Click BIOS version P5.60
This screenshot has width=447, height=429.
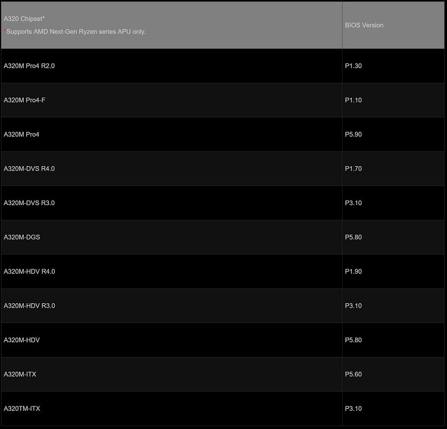353,374
